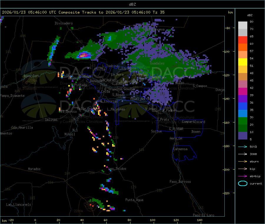Click the Cda_Amarilla map label

[22, 127]
